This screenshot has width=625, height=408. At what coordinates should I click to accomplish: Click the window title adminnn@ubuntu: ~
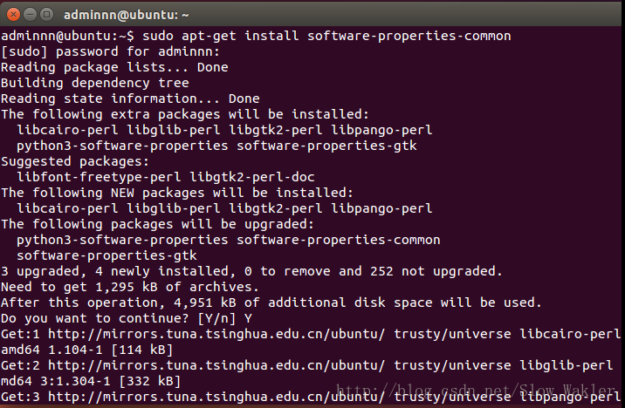pyautogui.click(x=126, y=15)
